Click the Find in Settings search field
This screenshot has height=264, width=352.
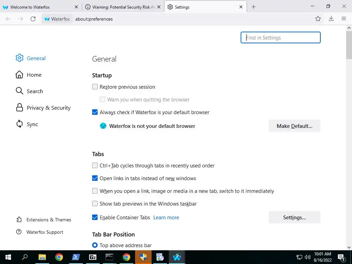tap(280, 37)
